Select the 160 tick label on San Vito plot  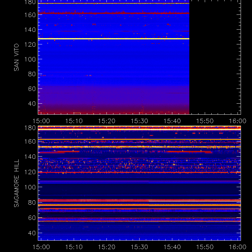[x=30, y=15]
